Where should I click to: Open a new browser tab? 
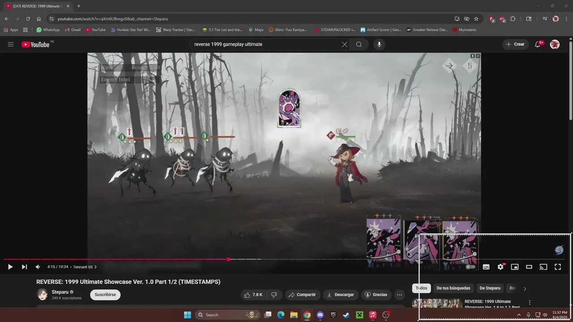tap(79, 6)
